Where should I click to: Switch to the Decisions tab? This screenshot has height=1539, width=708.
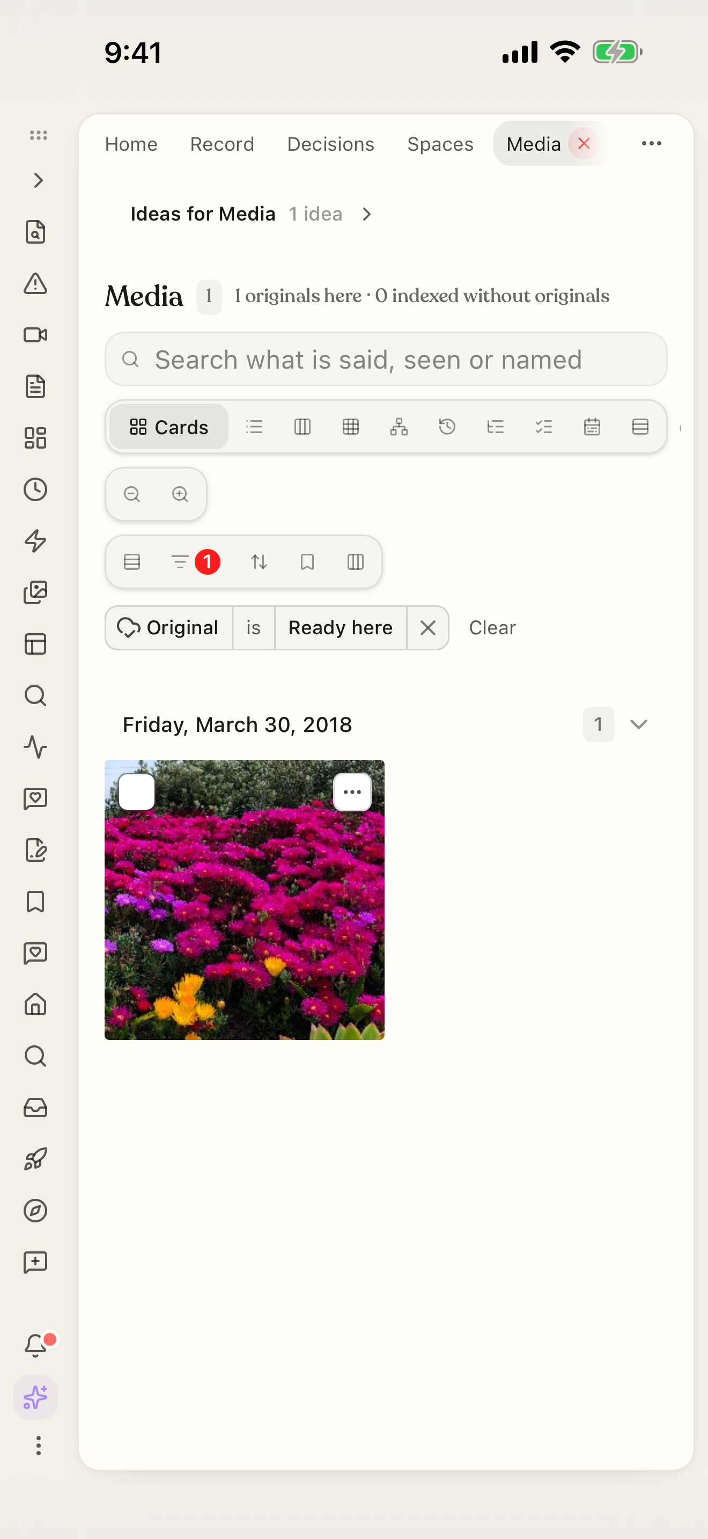[x=331, y=144]
